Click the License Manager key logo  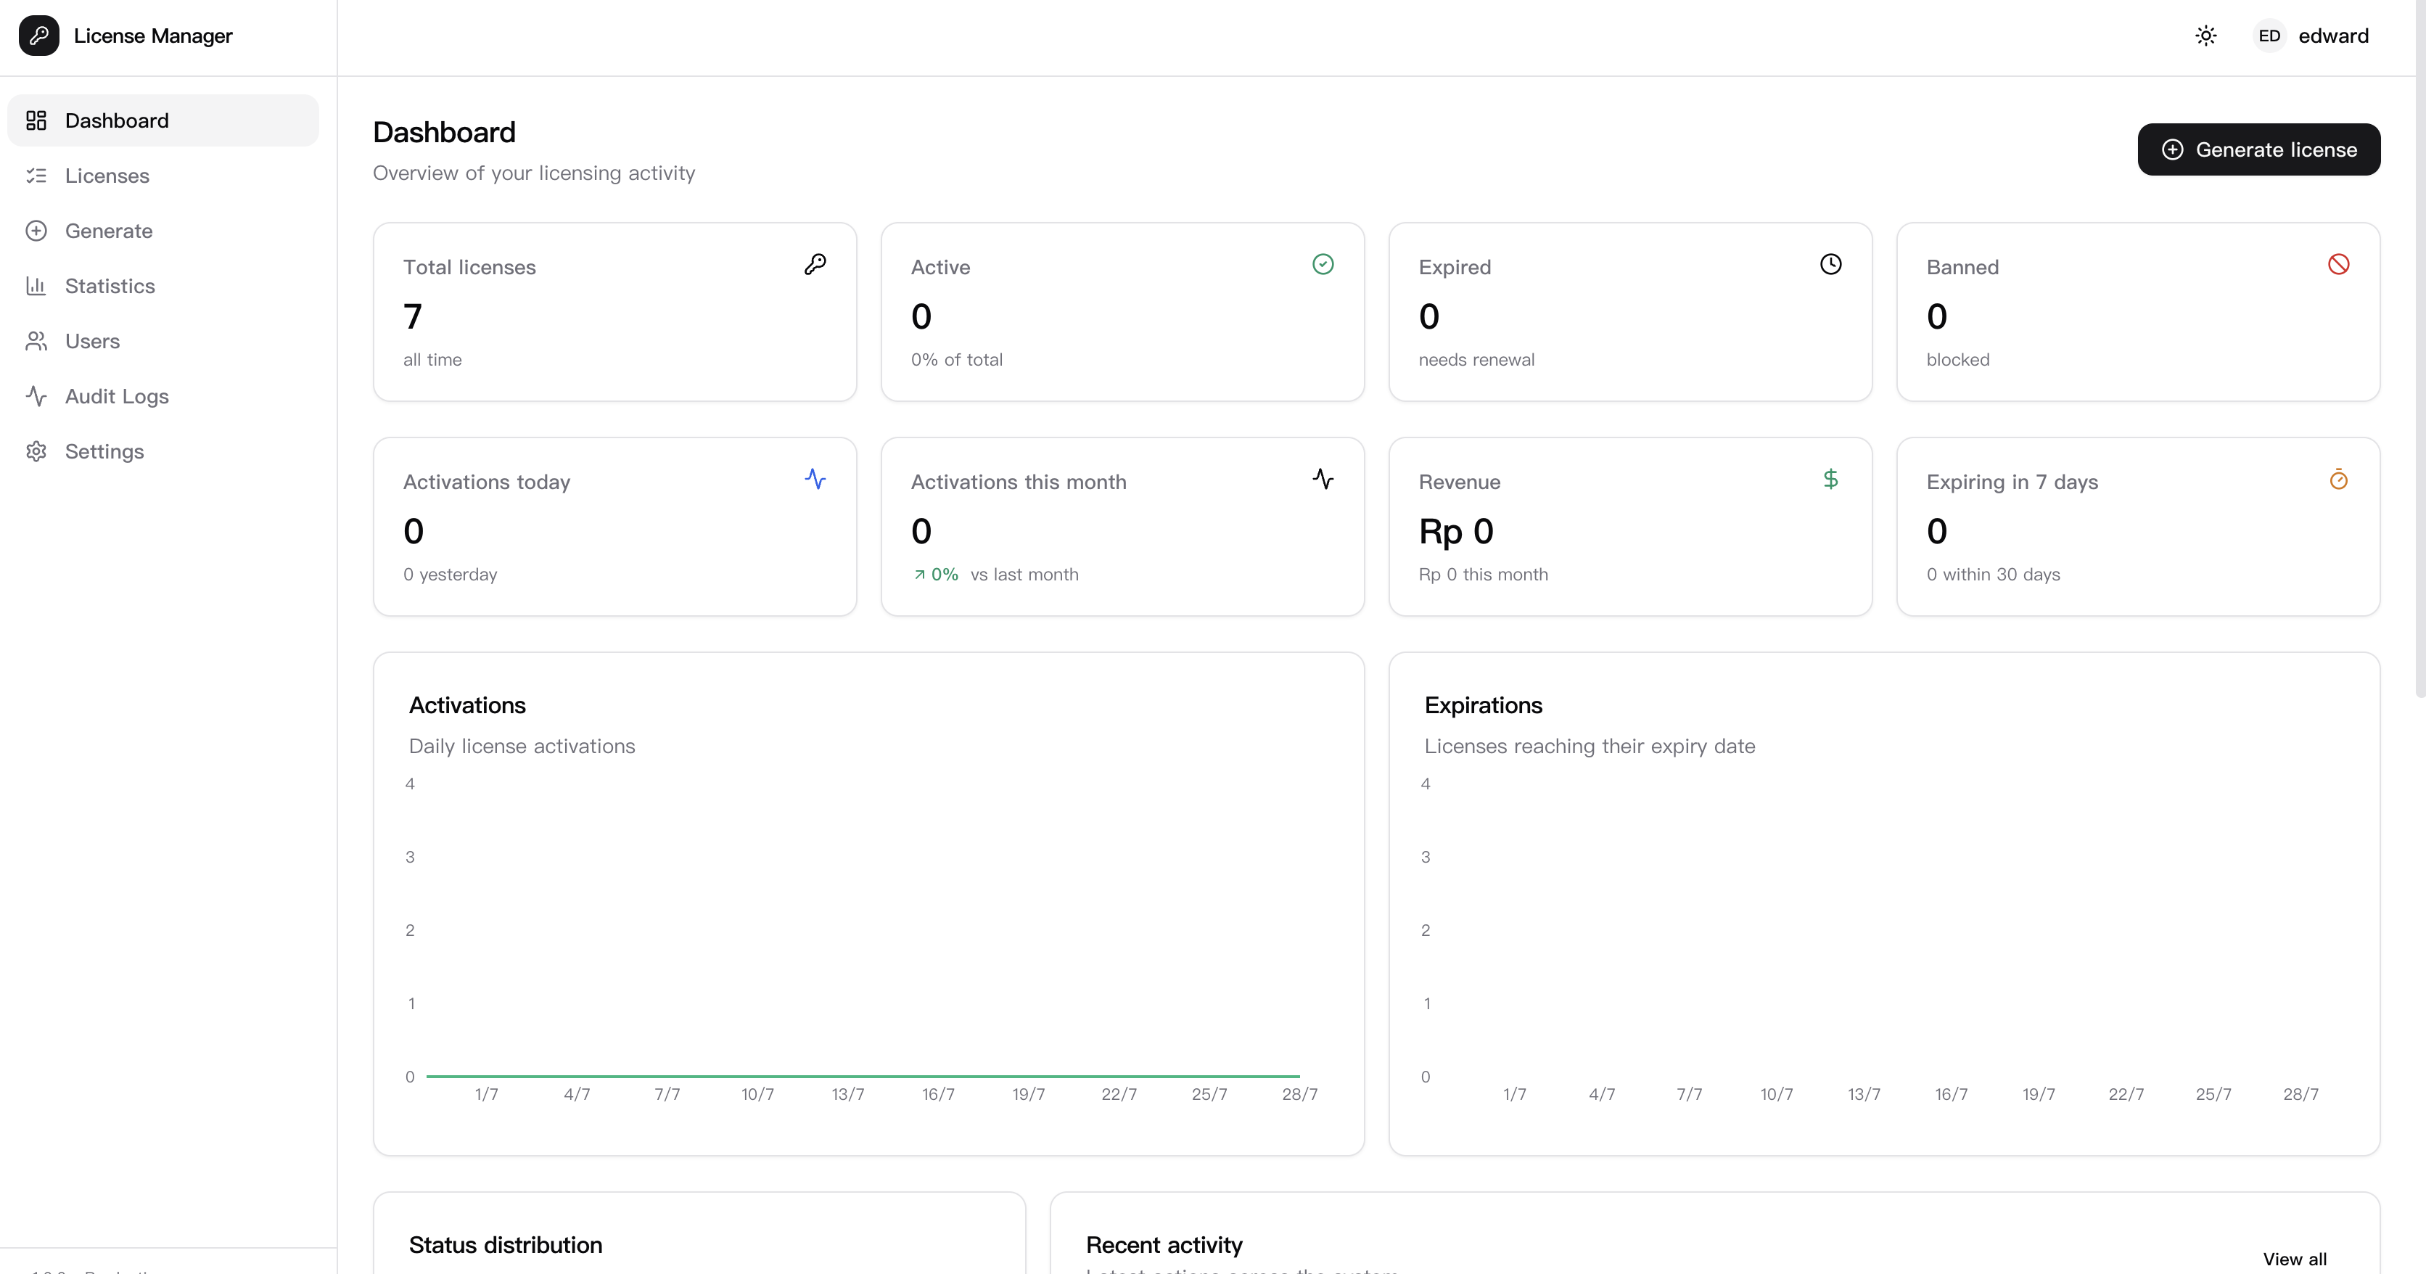click(x=38, y=36)
